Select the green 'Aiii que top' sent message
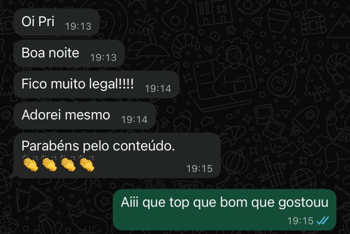The height and width of the screenshot is (234, 350). (x=225, y=210)
